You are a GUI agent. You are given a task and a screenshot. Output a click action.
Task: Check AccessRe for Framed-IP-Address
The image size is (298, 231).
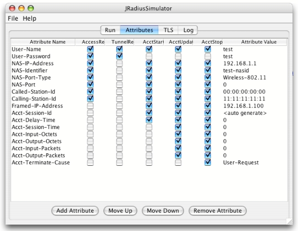(90, 106)
